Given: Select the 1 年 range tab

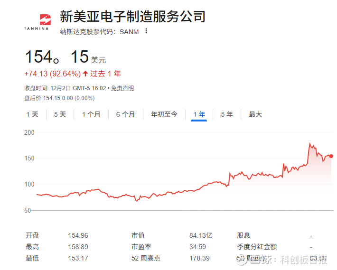Looking at the screenshot, I should click(x=199, y=114).
